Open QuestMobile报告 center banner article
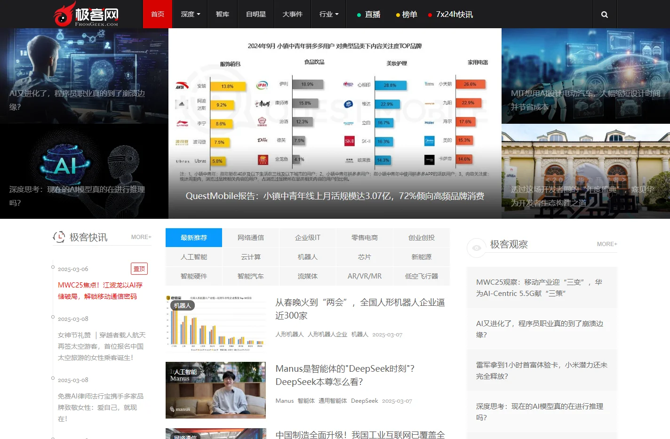670x439 pixels. (x=335, y=123)
